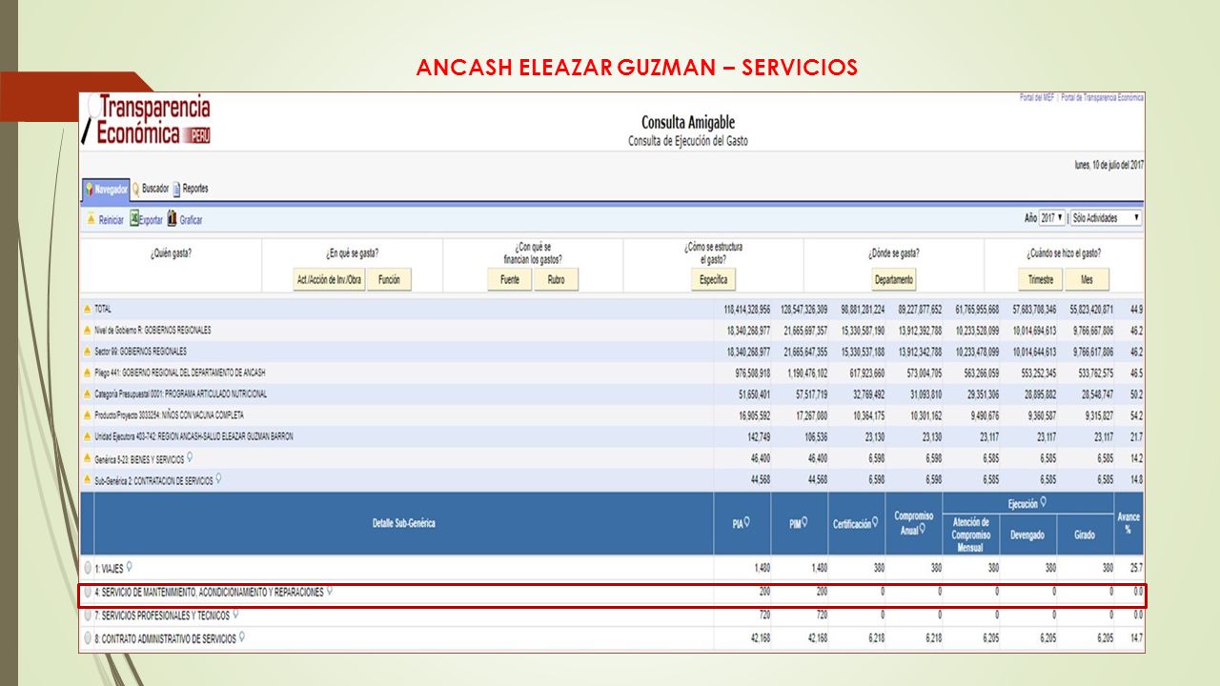Click the Graficar link text

point(191,220)
